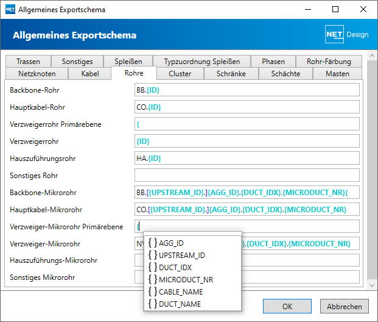Click the Backbone-Rohr label
Image resolution: width=378 pixels, height=322 pixels.
click(35, 90)
